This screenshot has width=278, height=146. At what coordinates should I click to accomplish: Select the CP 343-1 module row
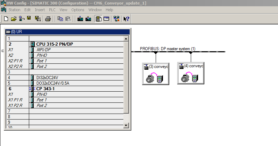65,89
